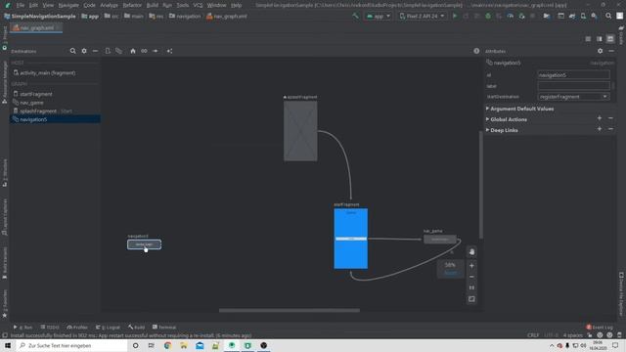Run the app with green play button
The height and width of the screenshot is (352, 626).
[455, 16]
